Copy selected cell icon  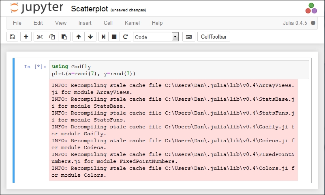[x=52, y=37]
